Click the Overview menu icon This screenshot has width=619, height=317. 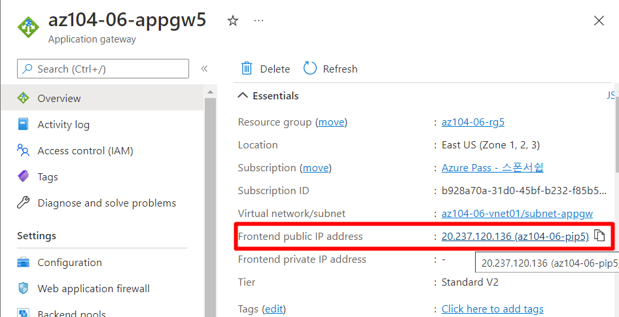click(24, 98)
